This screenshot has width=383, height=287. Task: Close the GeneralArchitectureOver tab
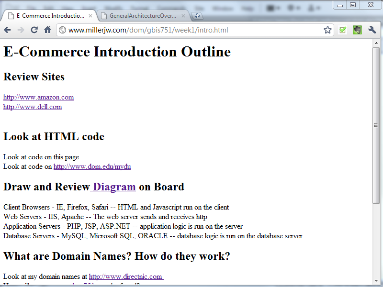(x=184, y=16)
